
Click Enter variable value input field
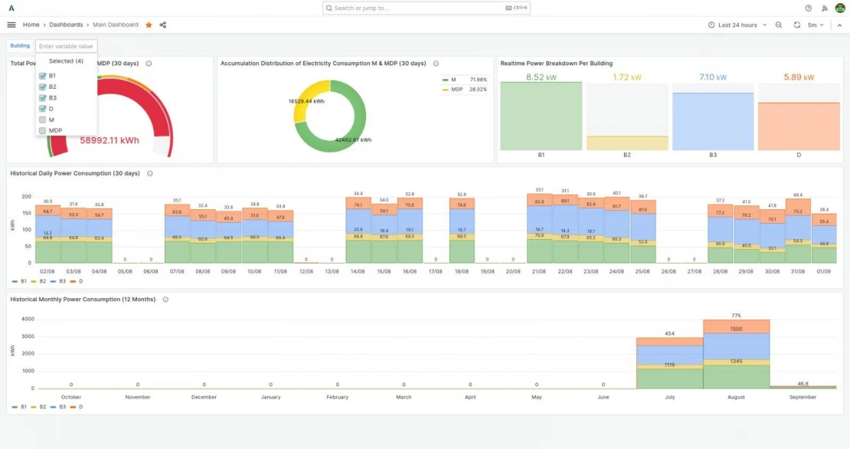pyautogui.click(x=66, y=46)
